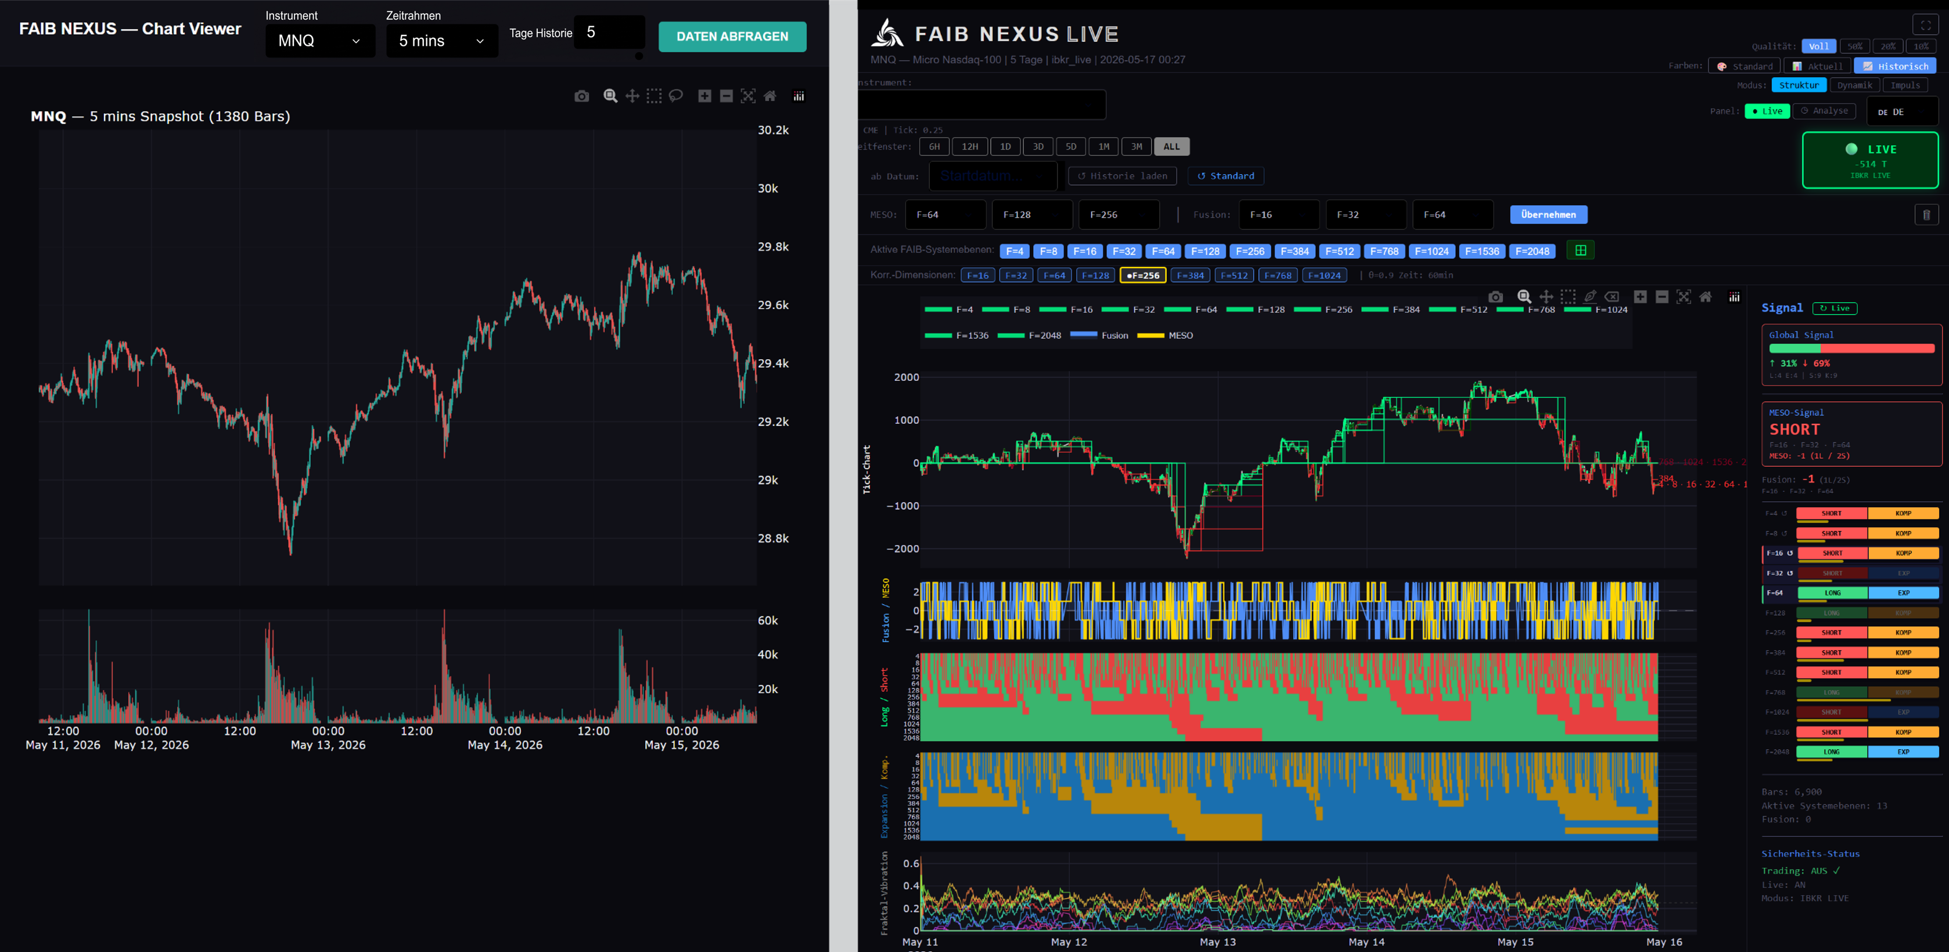Reset axes with home icon in left chart toolbar
The width and height of the screenshot is (1949, 952).
pyautogui.click(x=769, y=96)
